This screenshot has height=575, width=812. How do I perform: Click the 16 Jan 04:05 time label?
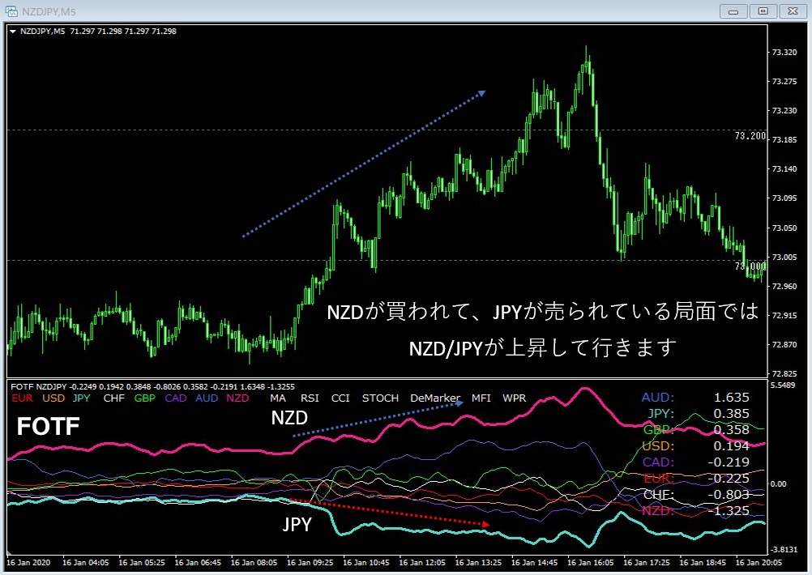[85, 563]
